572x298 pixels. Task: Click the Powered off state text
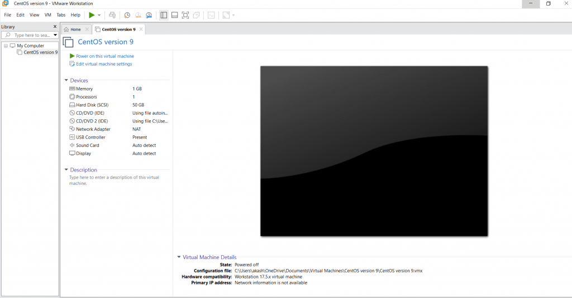click(x=246, y=265)
